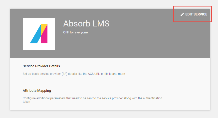Expand the Attribute Mapping section

(x=110, y=96)
